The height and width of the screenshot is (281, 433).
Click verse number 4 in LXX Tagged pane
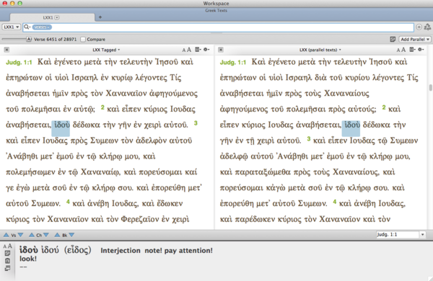(x=68, y=202)
